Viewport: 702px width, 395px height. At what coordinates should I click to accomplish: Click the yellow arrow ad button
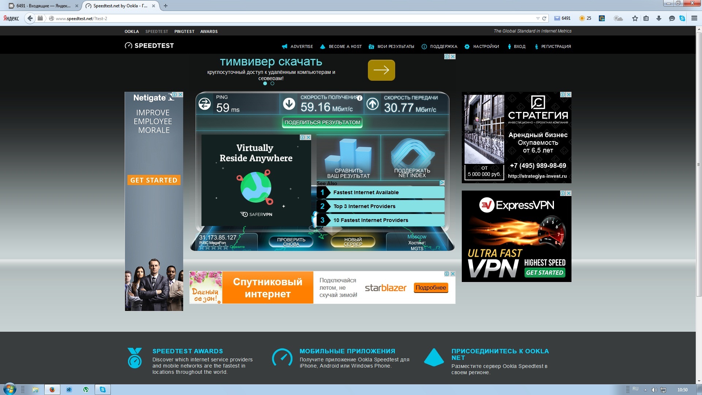[x=381, y=70]
